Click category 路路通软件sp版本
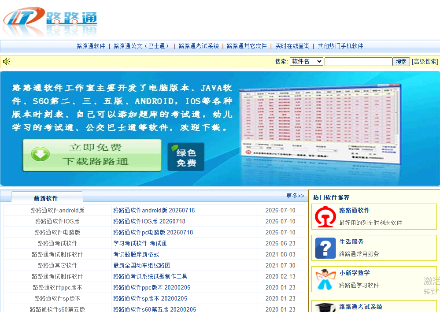This screenshot has height=312, width=440. (x=58, y=298)
